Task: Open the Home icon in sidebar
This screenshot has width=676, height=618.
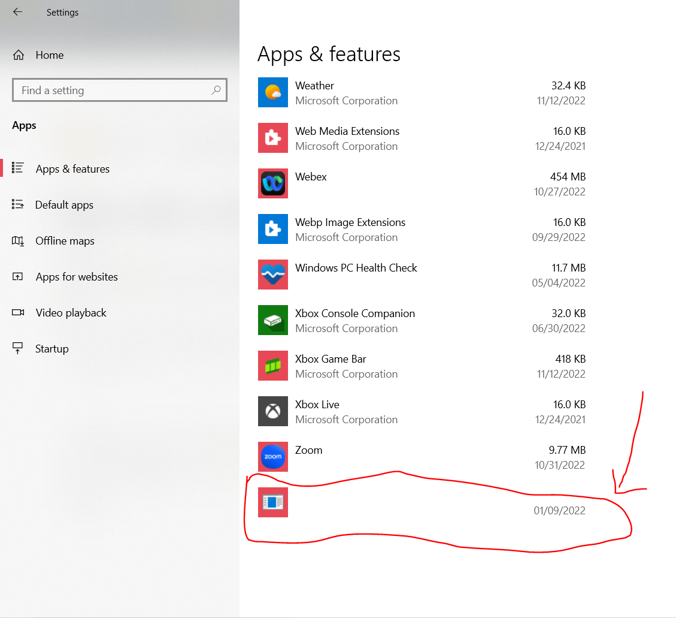Action: 19,55
